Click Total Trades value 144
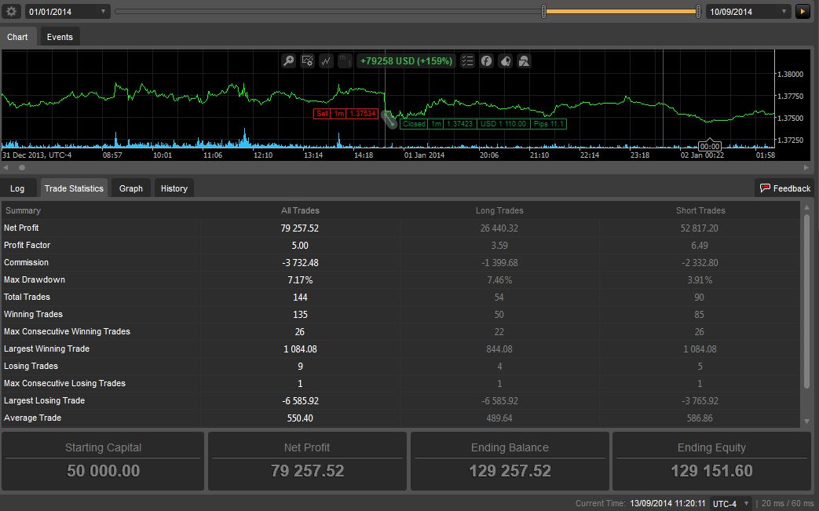This screenshot has width=819, height=511. pos(300,297)
